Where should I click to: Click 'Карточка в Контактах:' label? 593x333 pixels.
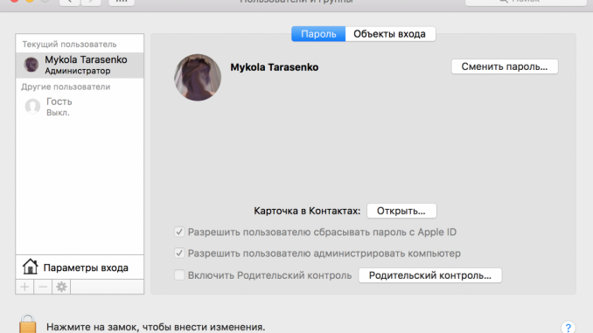(x=307, y=211)
